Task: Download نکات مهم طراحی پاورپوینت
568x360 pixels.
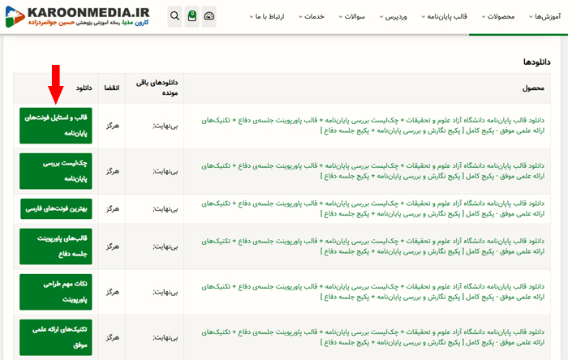Action: tap(55, 291)
